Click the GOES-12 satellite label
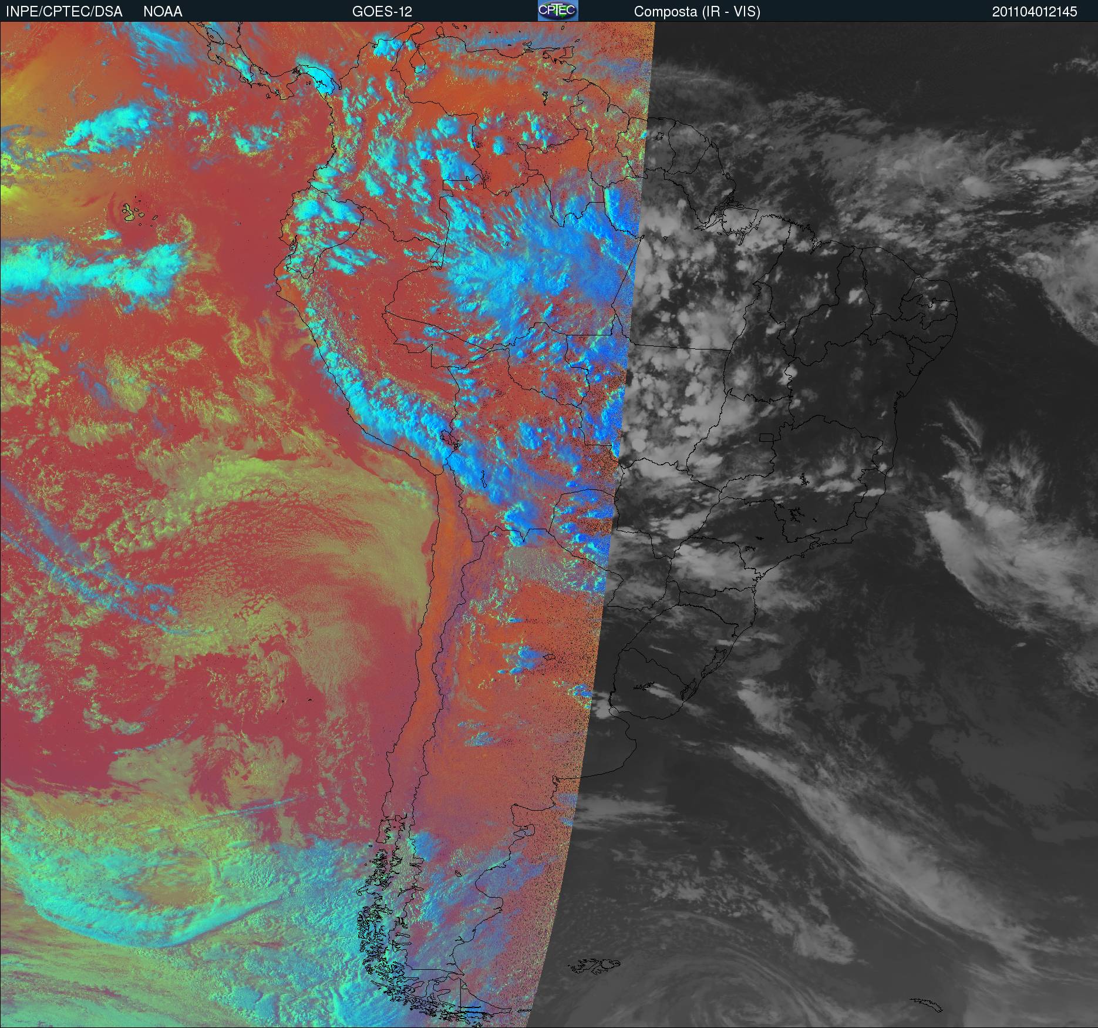This screenshot has height=1028, width=1098. pos(382,12)
